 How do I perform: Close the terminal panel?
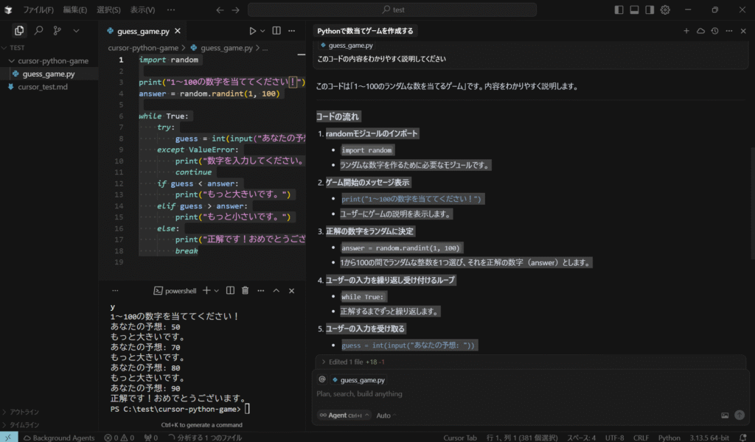click(x=291, y=290)
